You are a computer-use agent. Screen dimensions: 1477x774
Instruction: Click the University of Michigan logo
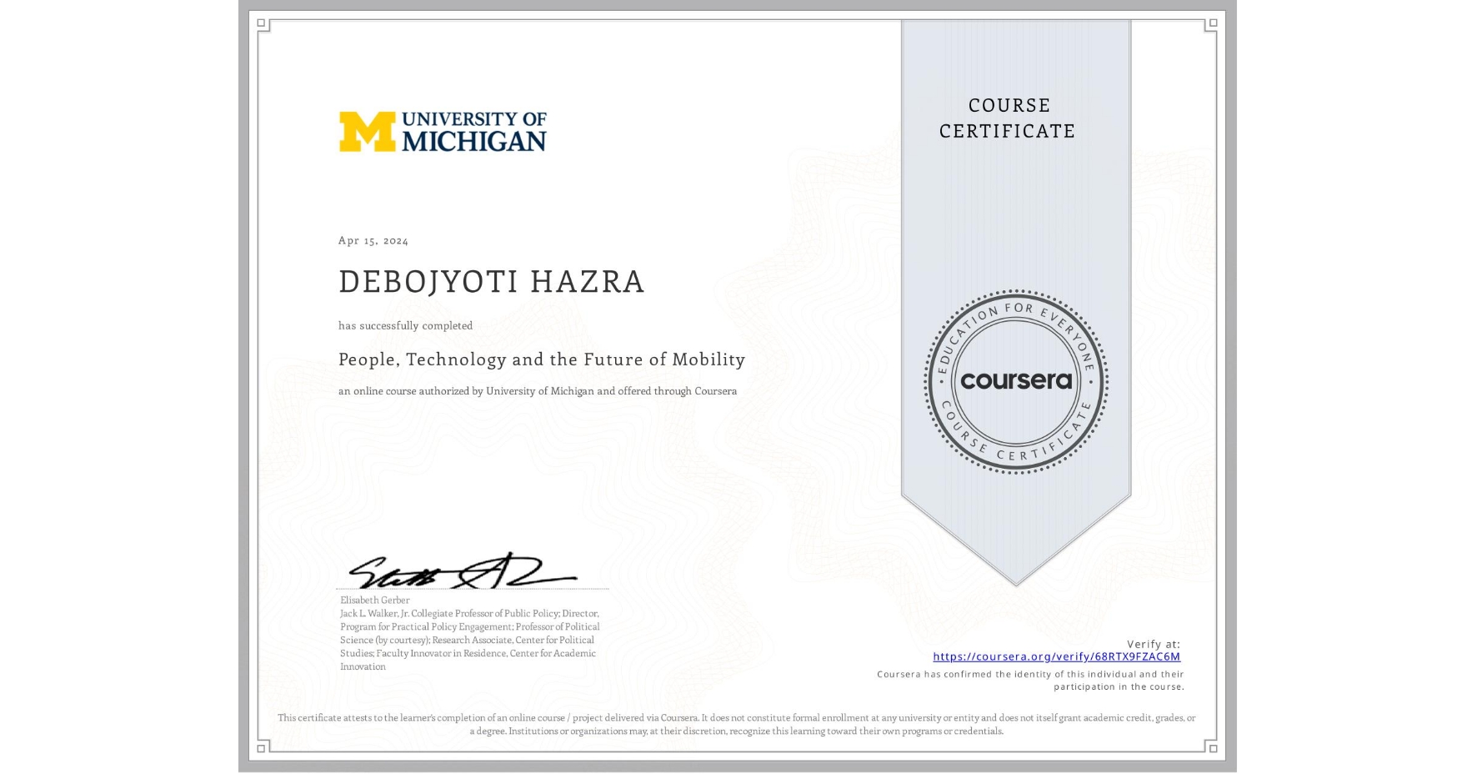point(443,132)
